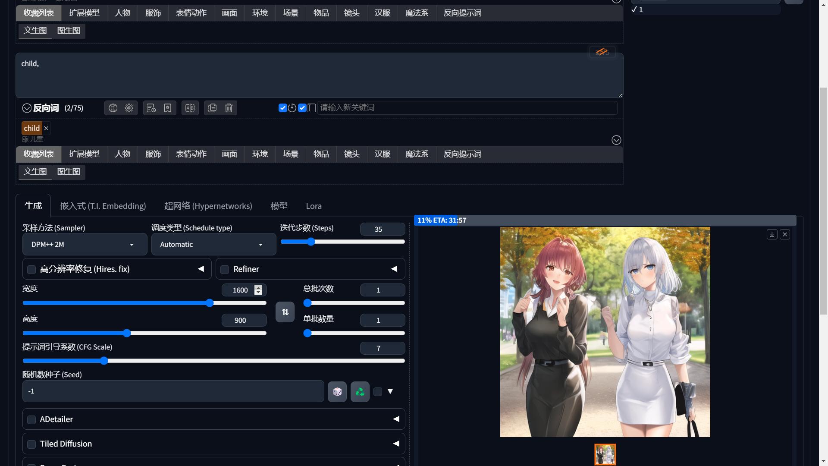This screenshot has height=466, width=828.
Task: Click the AB translate icon
Action: coord(190,108)
